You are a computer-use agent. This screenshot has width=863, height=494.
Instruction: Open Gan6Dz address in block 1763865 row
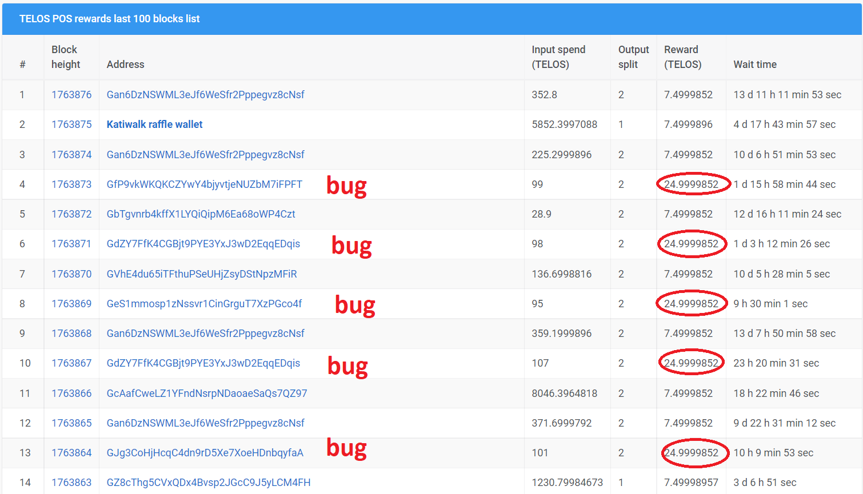click(x=205, y=423)
